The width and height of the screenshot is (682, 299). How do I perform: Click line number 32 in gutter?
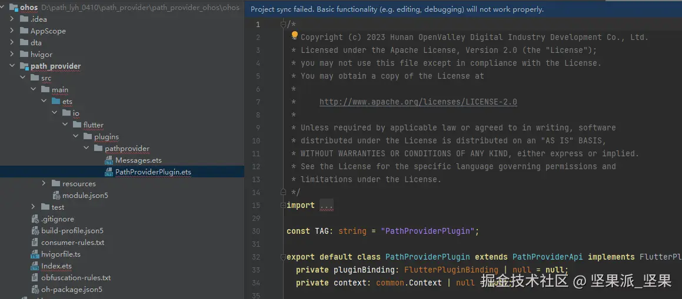pos(256,257)
